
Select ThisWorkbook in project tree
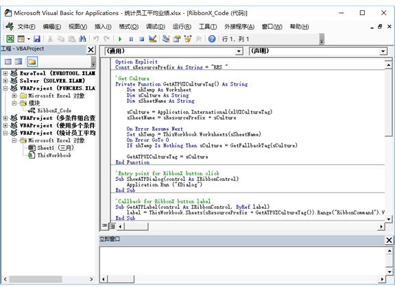[54, 155]
